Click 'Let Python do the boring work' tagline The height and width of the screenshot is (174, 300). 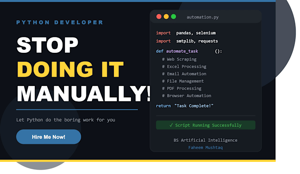coord(66,120)
